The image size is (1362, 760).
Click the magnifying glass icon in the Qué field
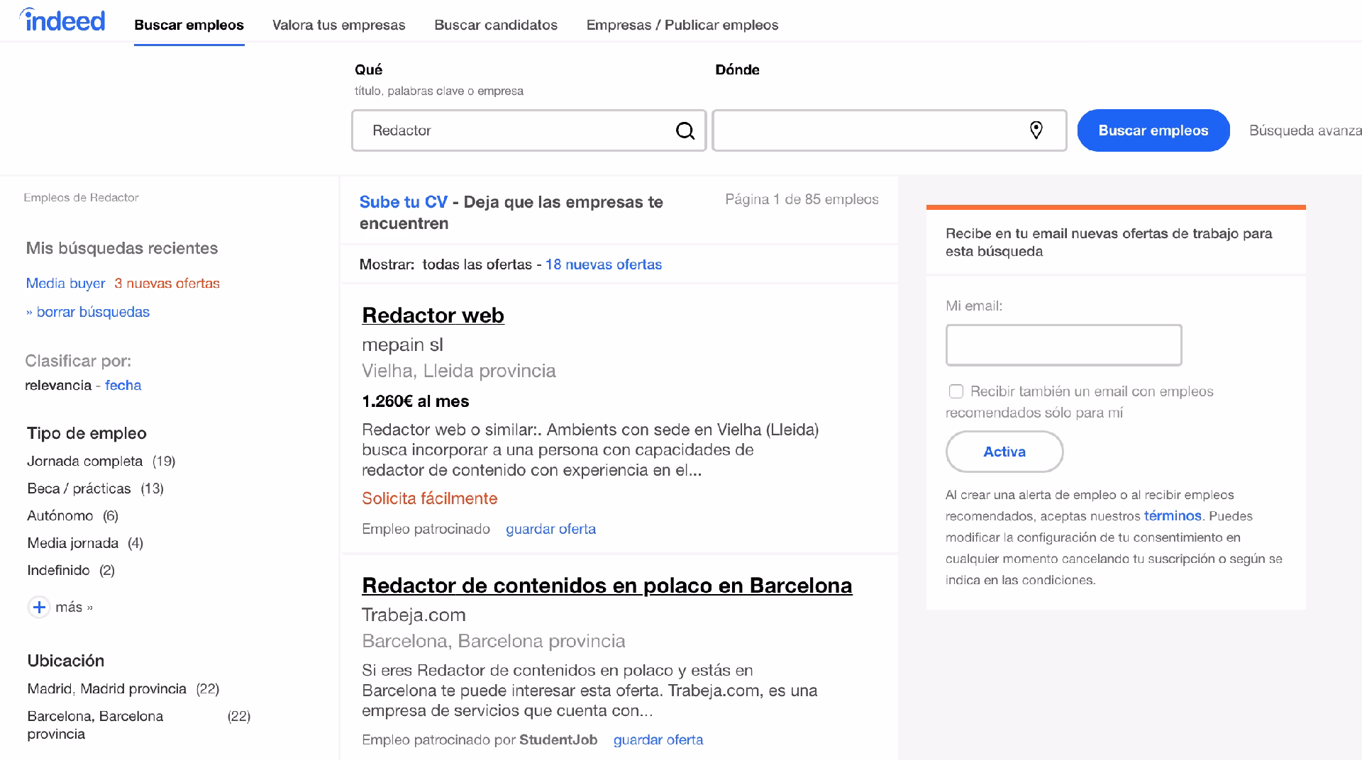[x=685, y=130]
